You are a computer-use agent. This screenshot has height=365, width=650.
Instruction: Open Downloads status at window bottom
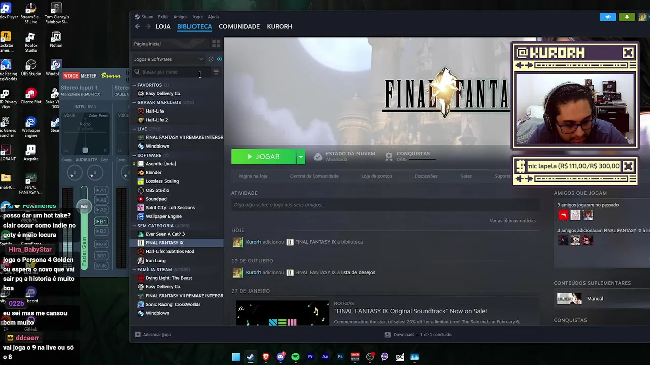[418, 335]
